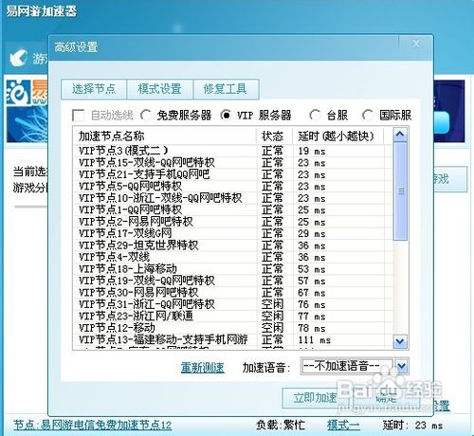This screenshot has width=474, height=436.
Task: Select row VIP节点1-QQ网吧特权
Action: click(x=233, y=209)
